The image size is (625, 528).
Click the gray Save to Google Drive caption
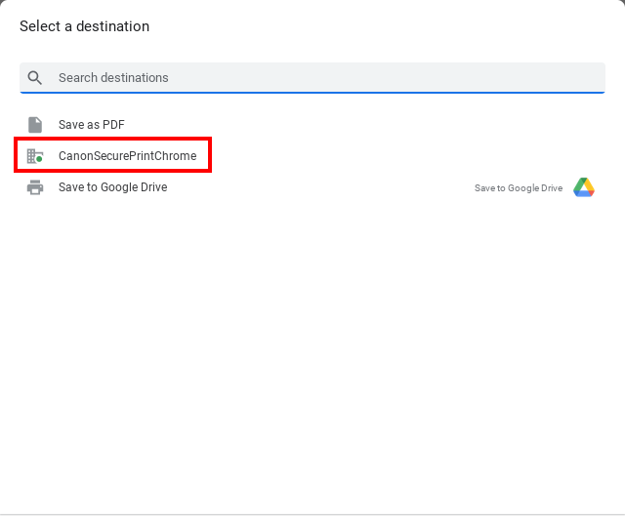pos(519,188)
